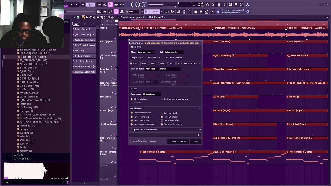331x186 pixels.
Task: Open the Line snap dropdown in toolbar
Action: pos(134,12)
